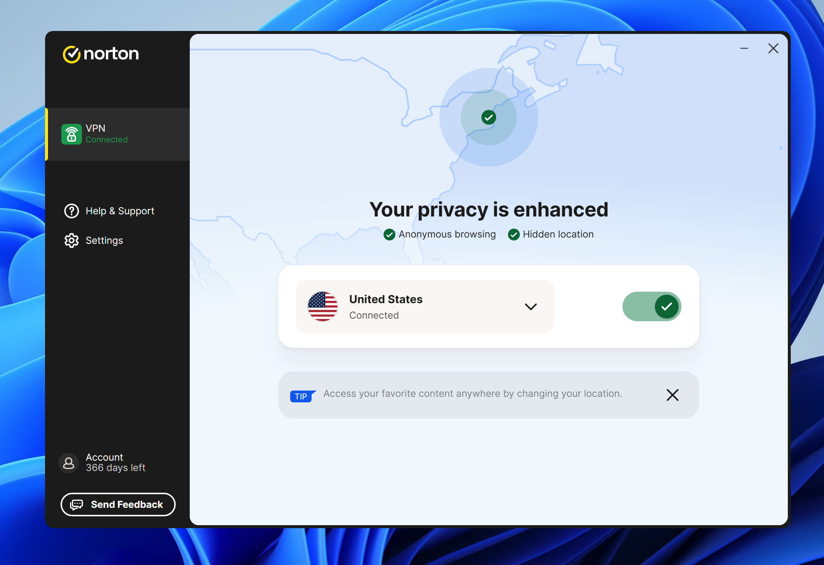Open Settings panel
Image resolution: width=824 pixels, height=565 pixels.
click(x=104, y=240)
